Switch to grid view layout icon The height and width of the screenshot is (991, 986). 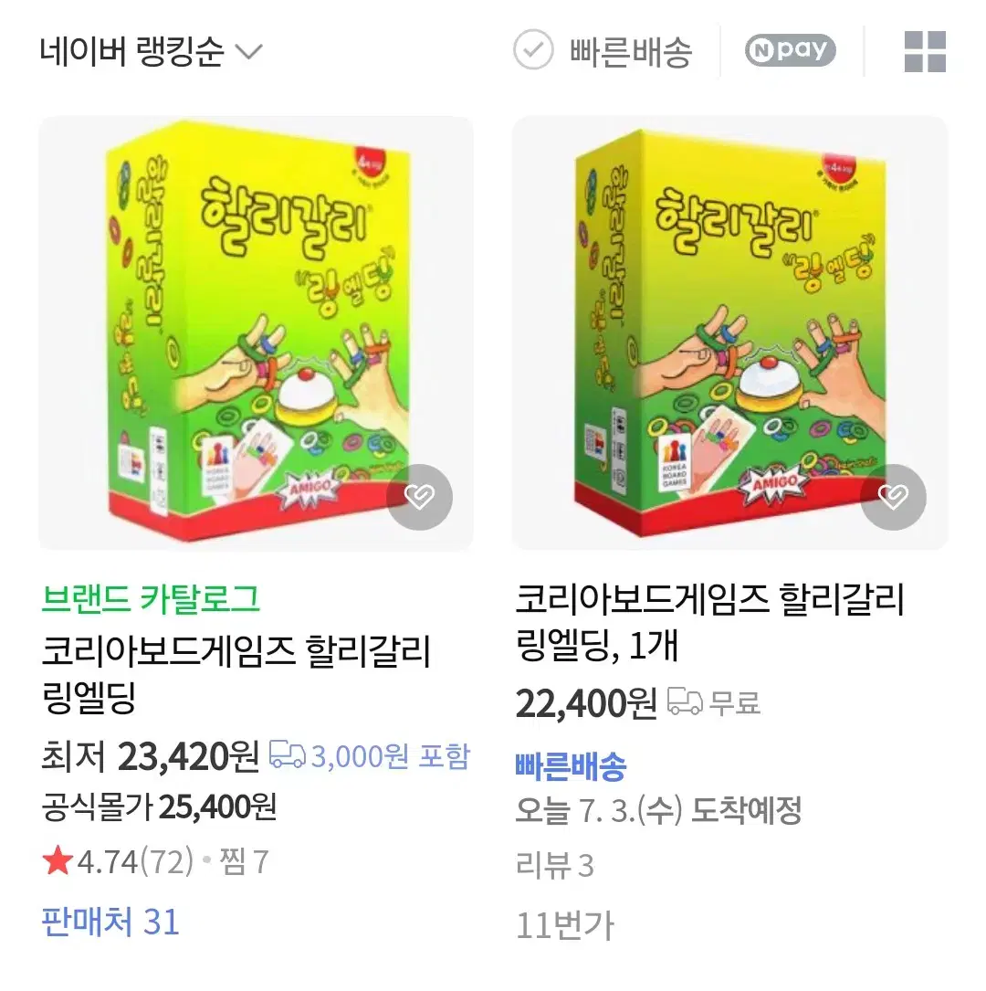click(x=925, y=51)
